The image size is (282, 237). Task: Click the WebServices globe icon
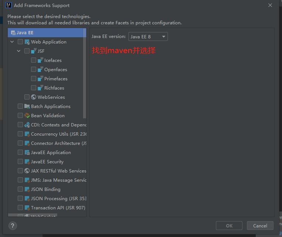pyautogui.click(x=34, y=97)
